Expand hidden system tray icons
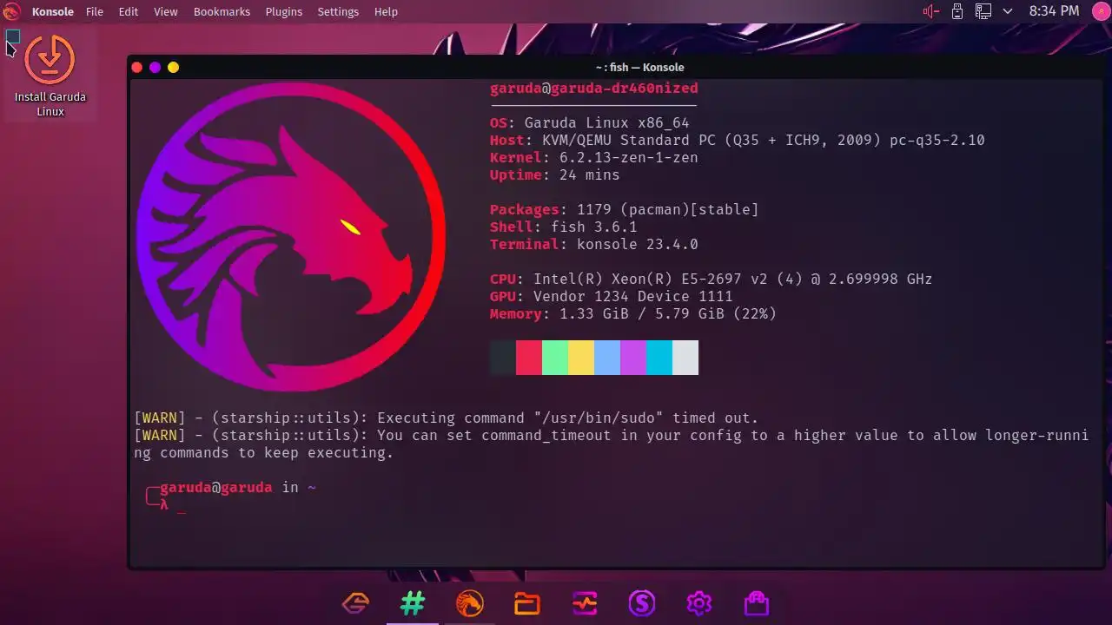The width and height of the screenshot is (1112, 625). [x=1008, y=11]
